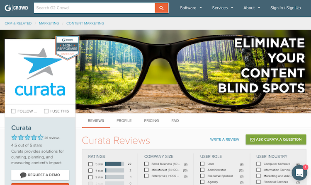Screen dimensions: 311x185
Task: Check the Follow checkbox
Action: coord(13,111)
